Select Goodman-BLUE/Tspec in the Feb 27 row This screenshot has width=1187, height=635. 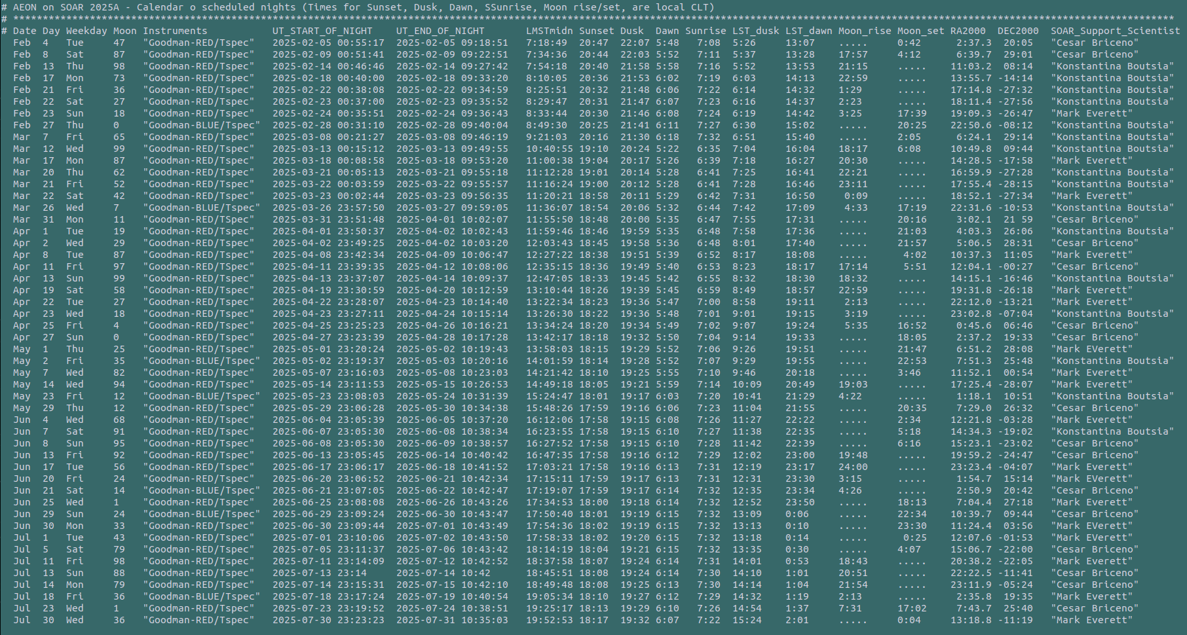click(x=202, y=125)
